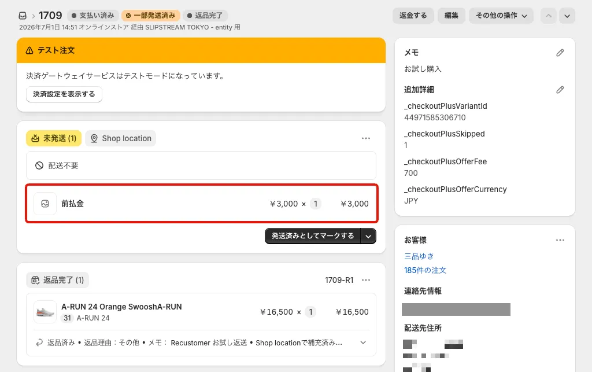Click the _checkoutPlusSkipped label

coord(445,134)
